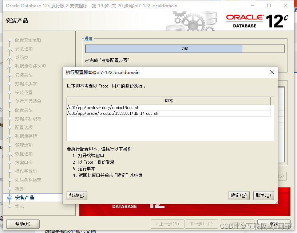
Task: Open 帮助(H) in the script dialog
Action: pos(77,195)
